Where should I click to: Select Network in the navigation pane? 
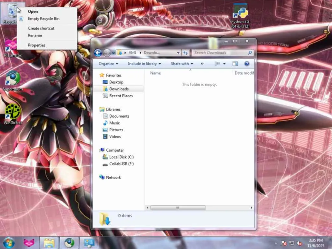click(113, 177)
